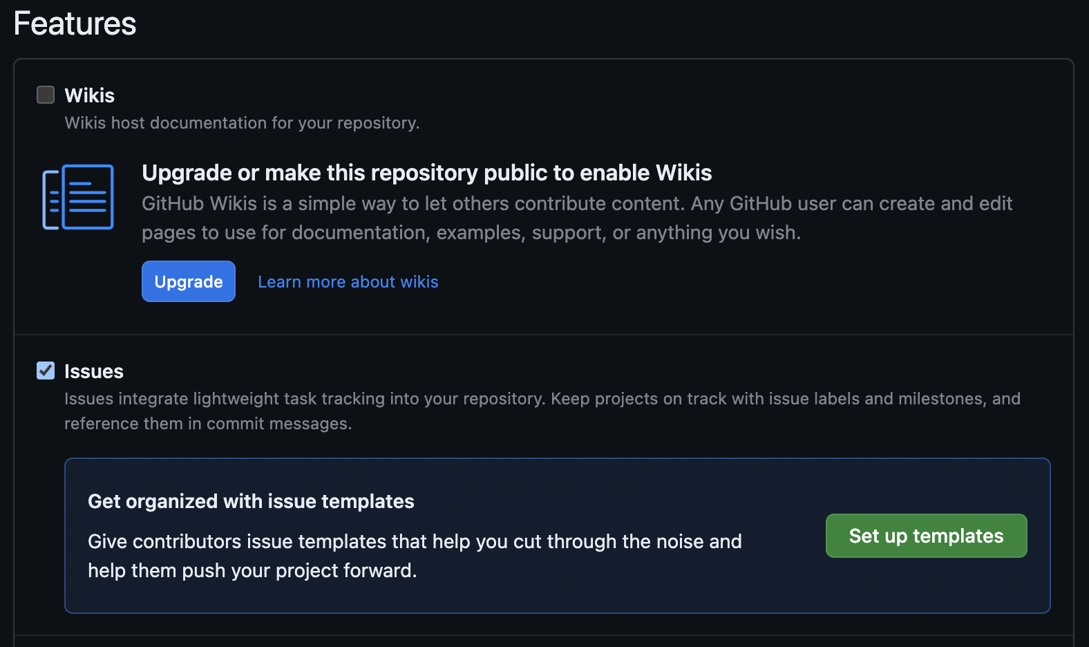Screen dimensions: 1089x647
Task: Click the contributors issue templates description text
Action: [x=414, y=556]
